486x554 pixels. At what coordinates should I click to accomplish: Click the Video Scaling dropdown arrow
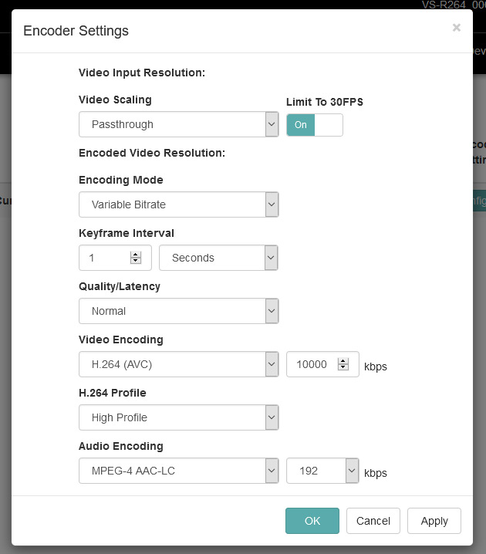click(x=271, y=124)
